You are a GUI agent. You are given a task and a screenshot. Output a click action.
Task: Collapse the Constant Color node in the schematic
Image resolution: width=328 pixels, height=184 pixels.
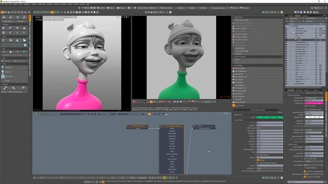[128, 126]
